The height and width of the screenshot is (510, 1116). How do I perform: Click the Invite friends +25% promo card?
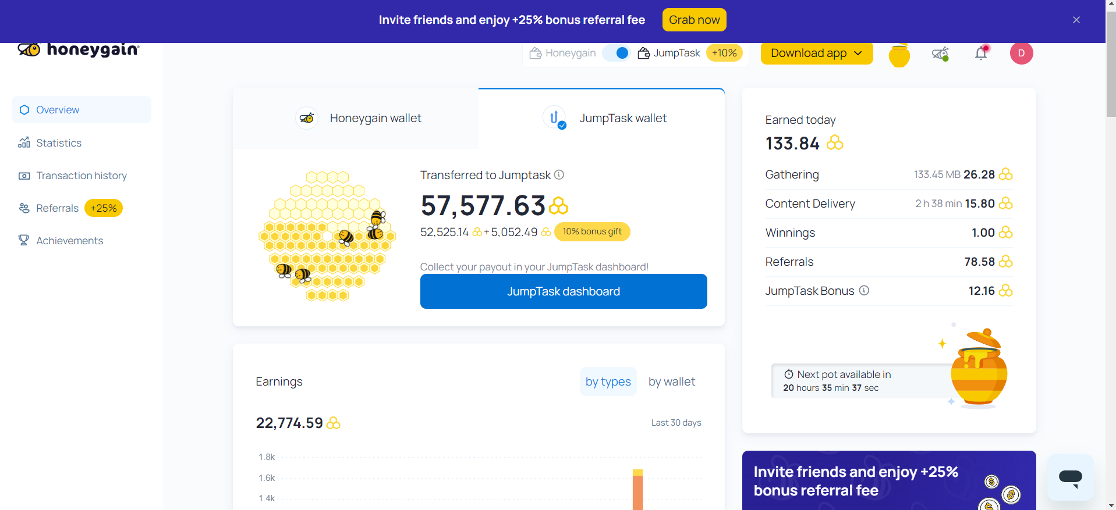889,480
